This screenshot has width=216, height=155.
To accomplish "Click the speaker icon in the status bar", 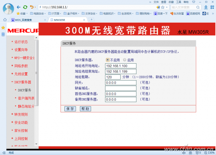I will [x=184, y=152].
